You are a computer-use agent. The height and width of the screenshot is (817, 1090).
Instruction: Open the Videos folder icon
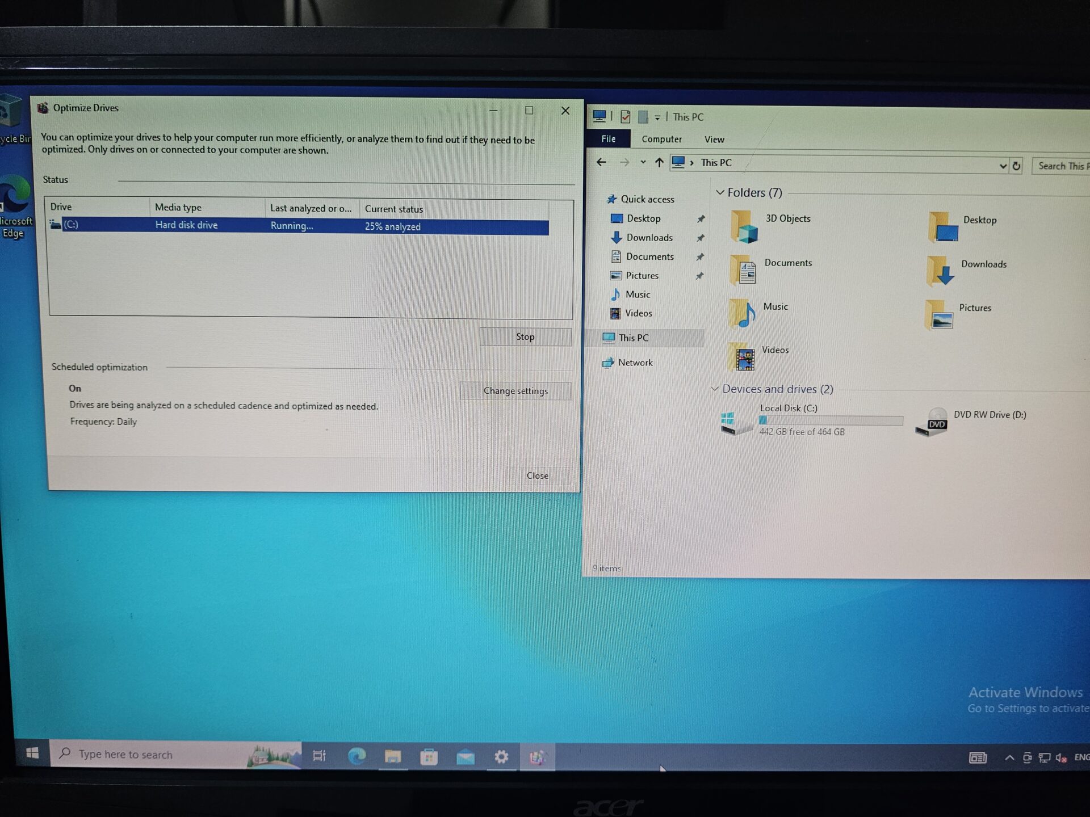pyautogui.click(x=743, y=357)
